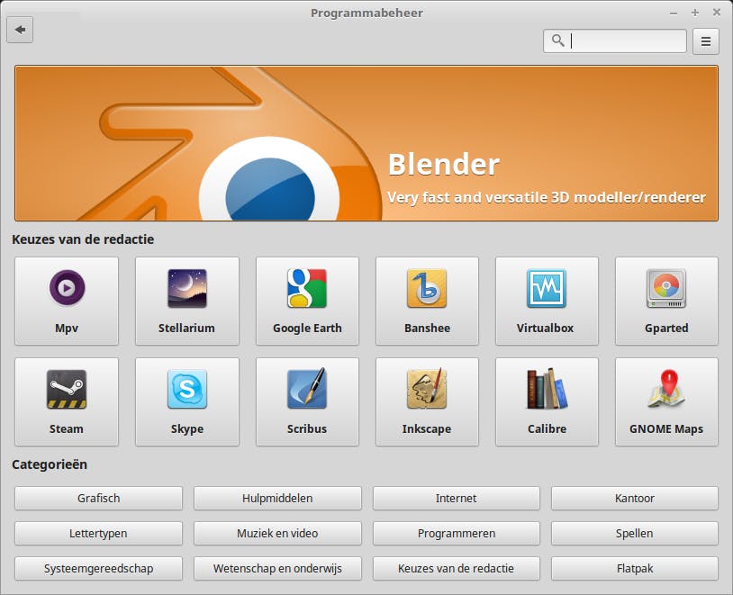
Task: Open the Skype app tile
Action: pyautogui.click(x=187, y=402)
